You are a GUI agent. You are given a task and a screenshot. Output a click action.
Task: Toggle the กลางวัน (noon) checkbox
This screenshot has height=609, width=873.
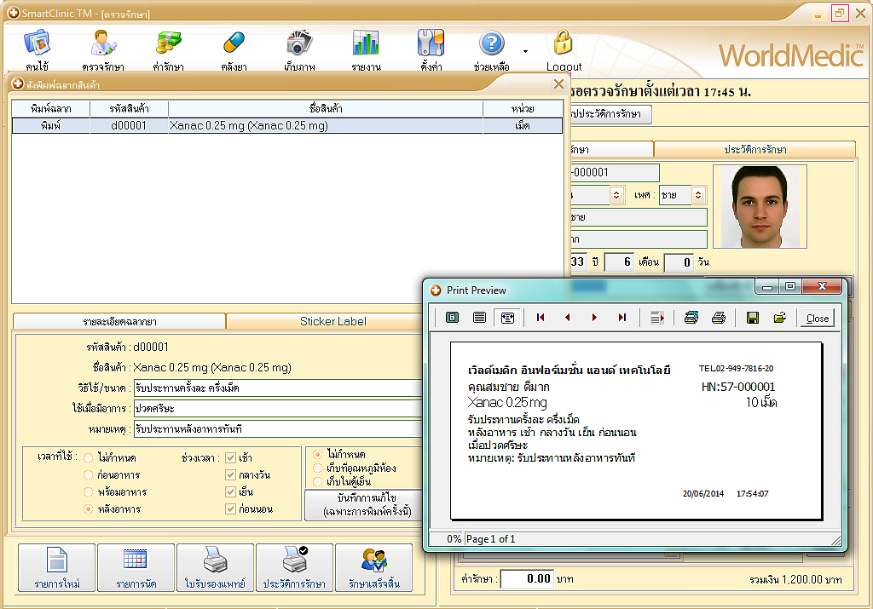point(230,475)
